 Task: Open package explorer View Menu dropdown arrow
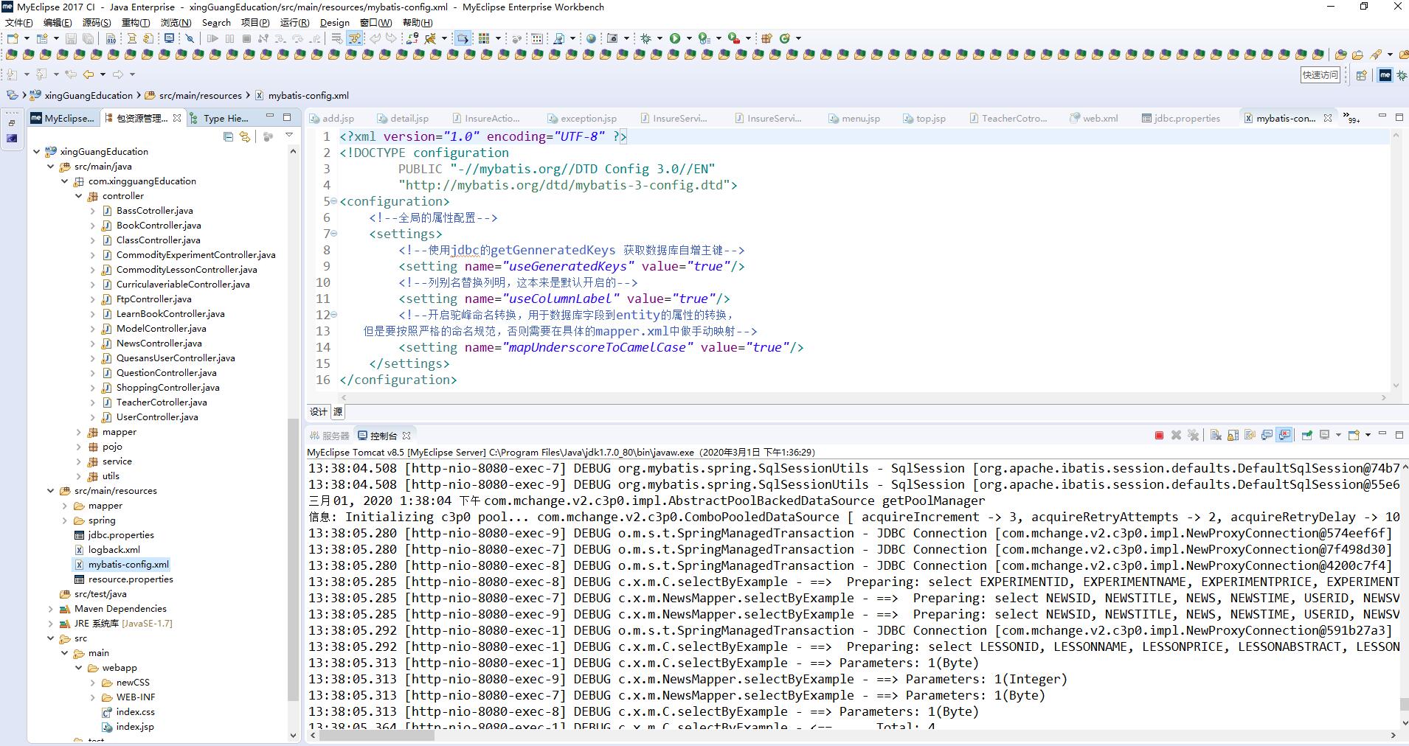tap(289, 136)
